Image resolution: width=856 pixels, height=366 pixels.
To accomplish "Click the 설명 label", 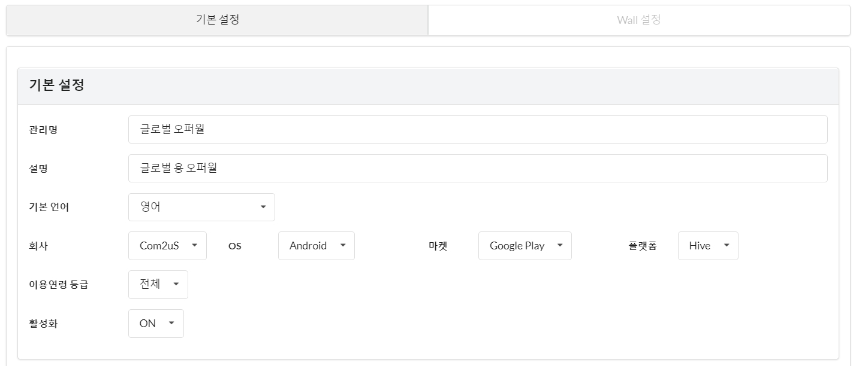I will 38,169.
